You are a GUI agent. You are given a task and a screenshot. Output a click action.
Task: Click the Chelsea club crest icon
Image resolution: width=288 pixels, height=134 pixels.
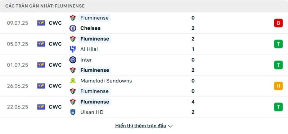pyautogui.click(x=73, y=28)
